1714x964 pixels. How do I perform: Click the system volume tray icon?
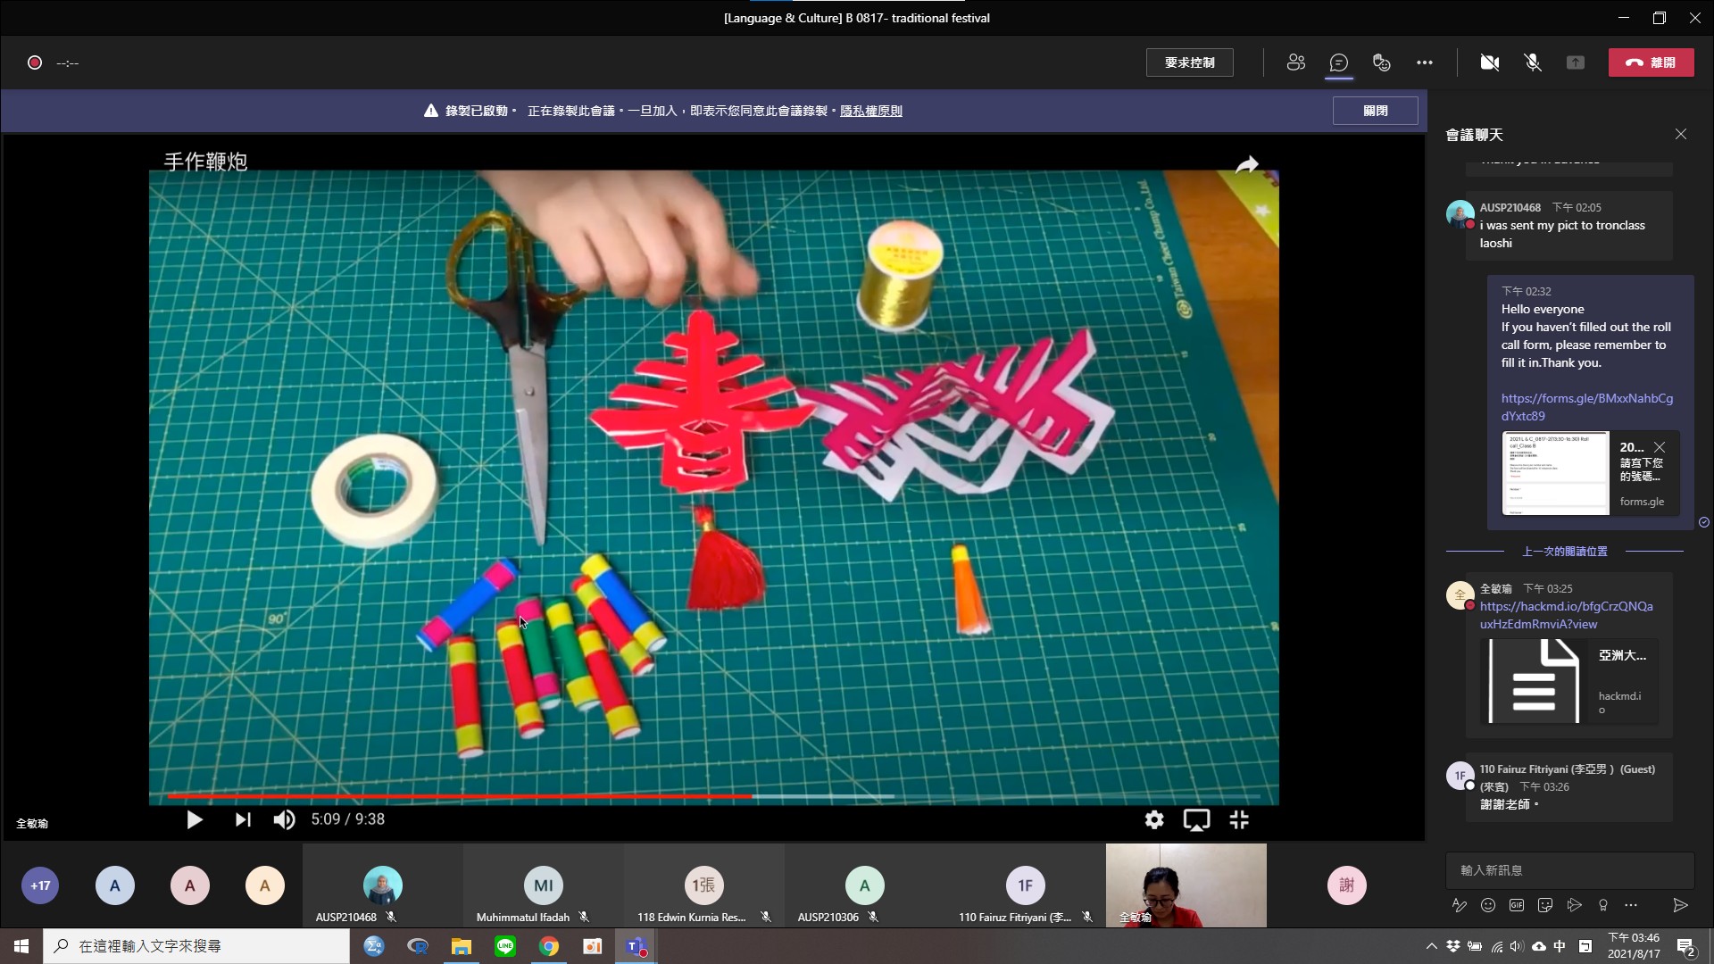pyautogui.click(x=1517, y=946)
